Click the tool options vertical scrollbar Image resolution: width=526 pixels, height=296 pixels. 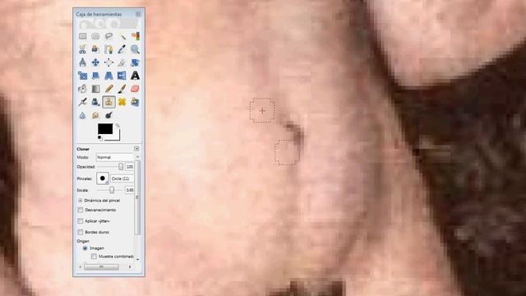[x=137, y=197]
